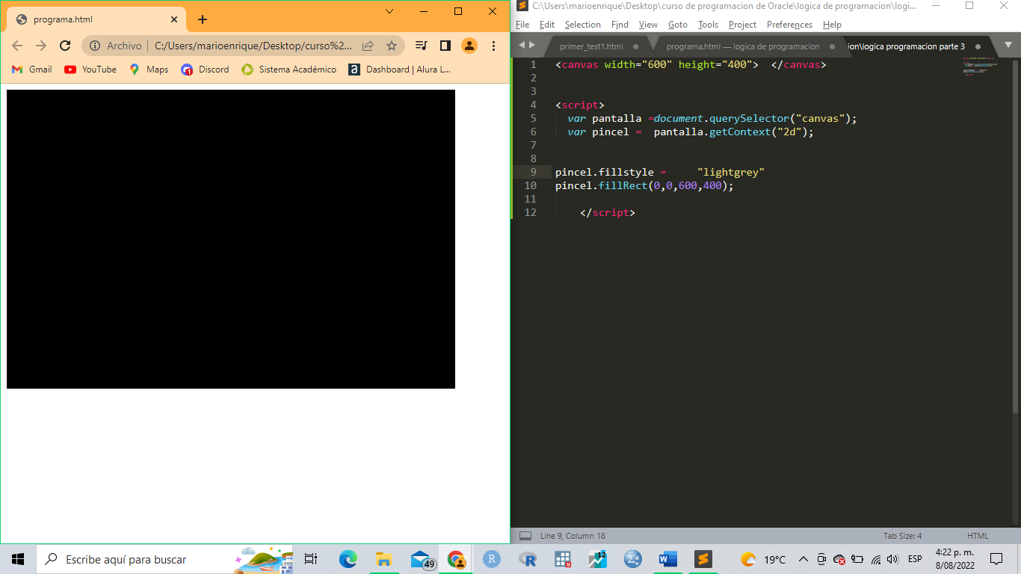Open Sublime Tools menu

click(708, 25)
